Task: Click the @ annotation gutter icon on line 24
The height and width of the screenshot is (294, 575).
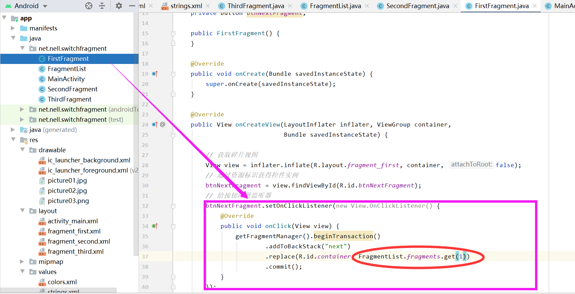Action: coord(163,125)
